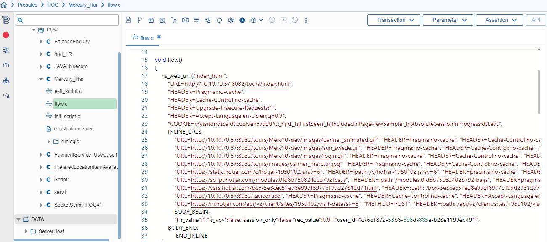Open the Parameter dropdown

[448, 20]
